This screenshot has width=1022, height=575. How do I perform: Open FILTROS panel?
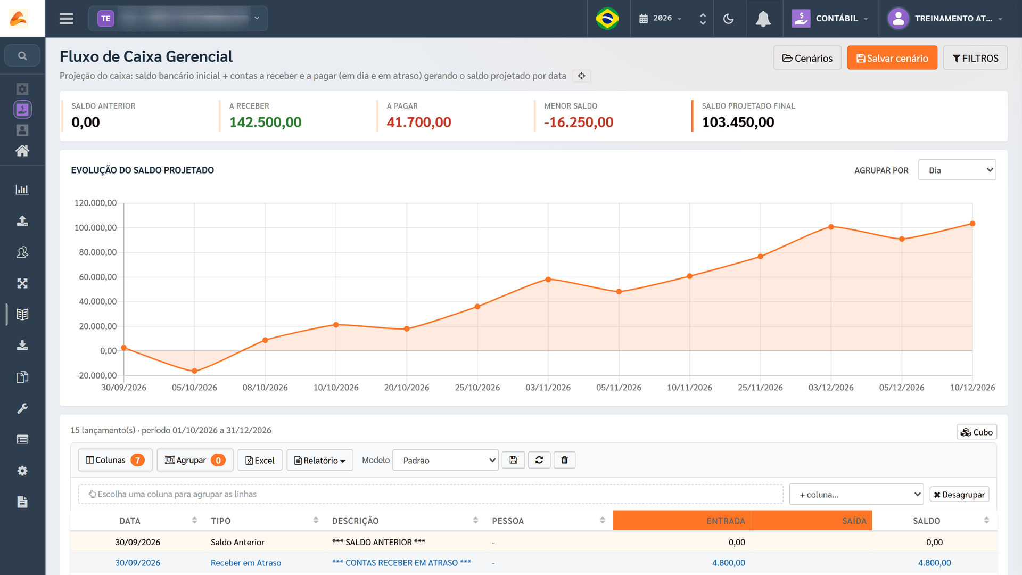(975, 57)
